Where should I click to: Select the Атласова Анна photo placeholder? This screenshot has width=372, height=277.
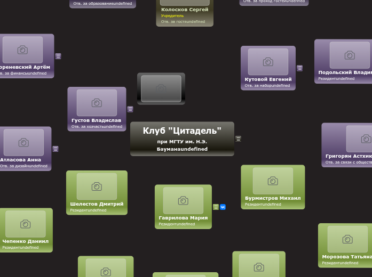point(23,142)
